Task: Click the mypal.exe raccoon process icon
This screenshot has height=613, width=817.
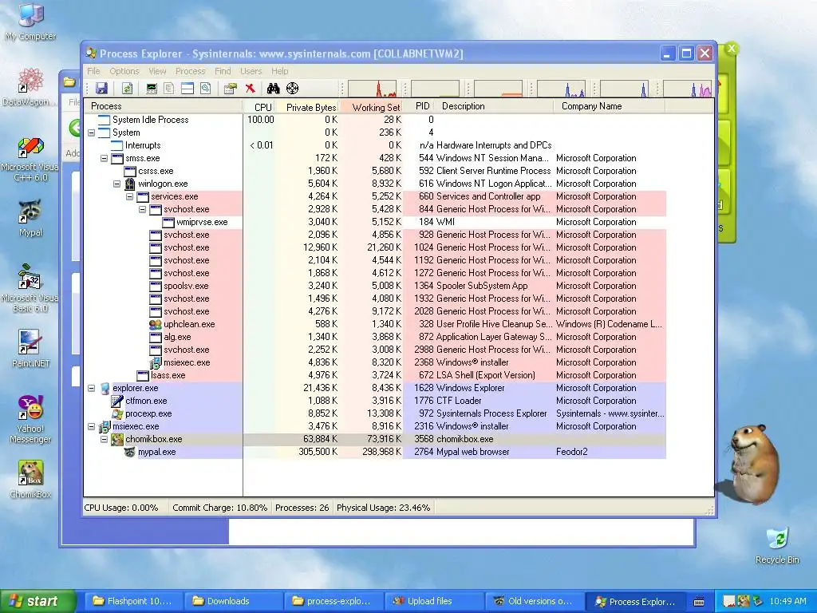Action: (x=130, y=452)
